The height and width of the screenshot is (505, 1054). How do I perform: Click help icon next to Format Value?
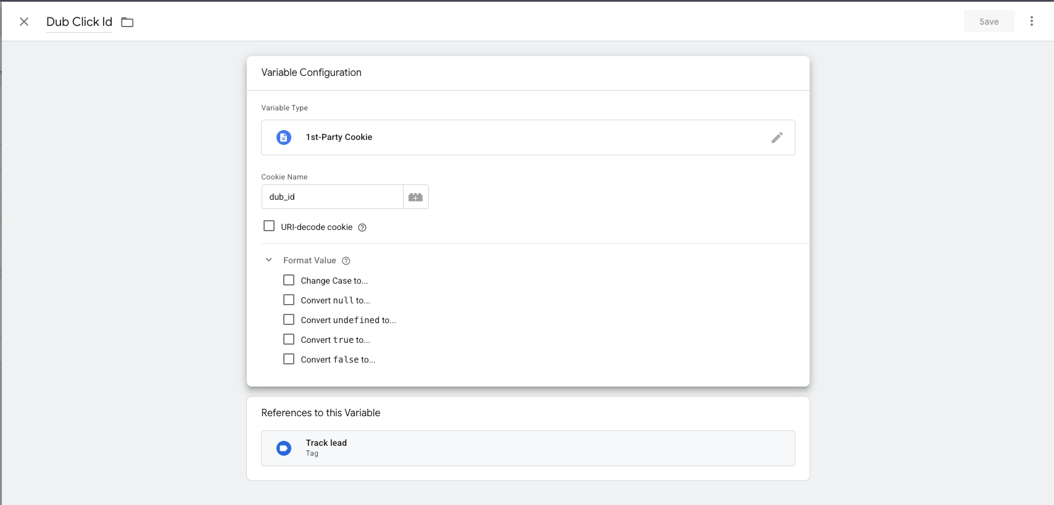346,261
